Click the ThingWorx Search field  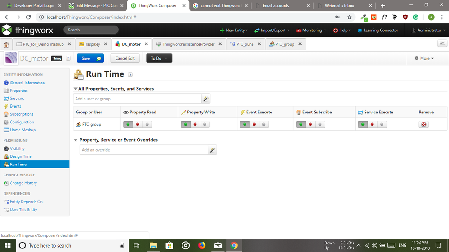(91, 30)
